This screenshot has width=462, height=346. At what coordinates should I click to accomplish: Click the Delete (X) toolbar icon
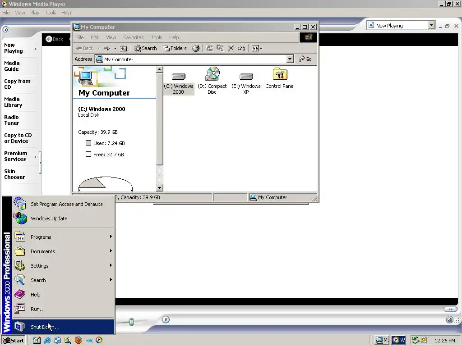(x=231, y=48)
